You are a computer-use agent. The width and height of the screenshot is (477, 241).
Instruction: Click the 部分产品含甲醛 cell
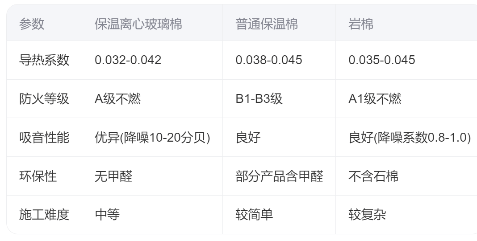pos(279,176)
